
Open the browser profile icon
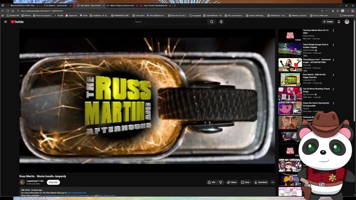(343, 11)
